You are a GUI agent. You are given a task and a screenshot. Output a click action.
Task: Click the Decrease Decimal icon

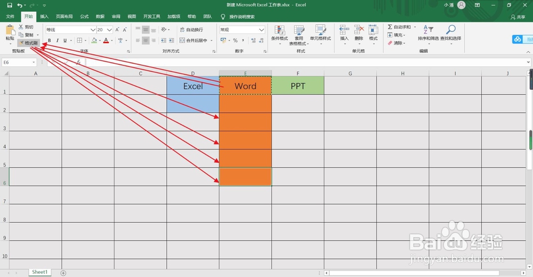click(261, 40)
